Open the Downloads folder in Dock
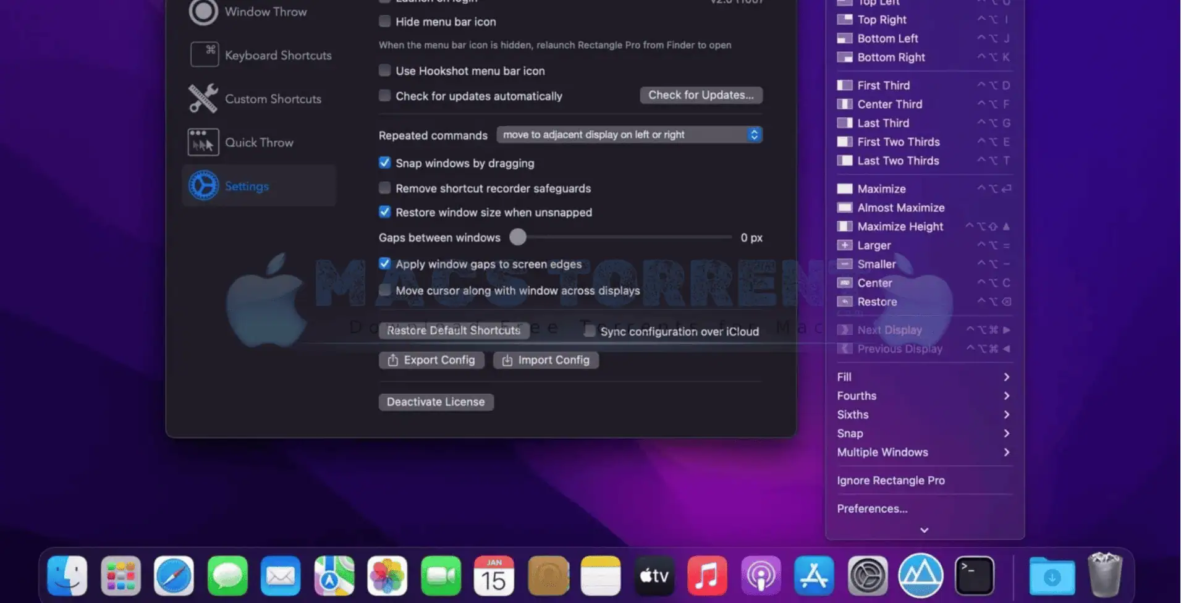The width and height of the screenshot is (1181, 603). coord(1052,576)
